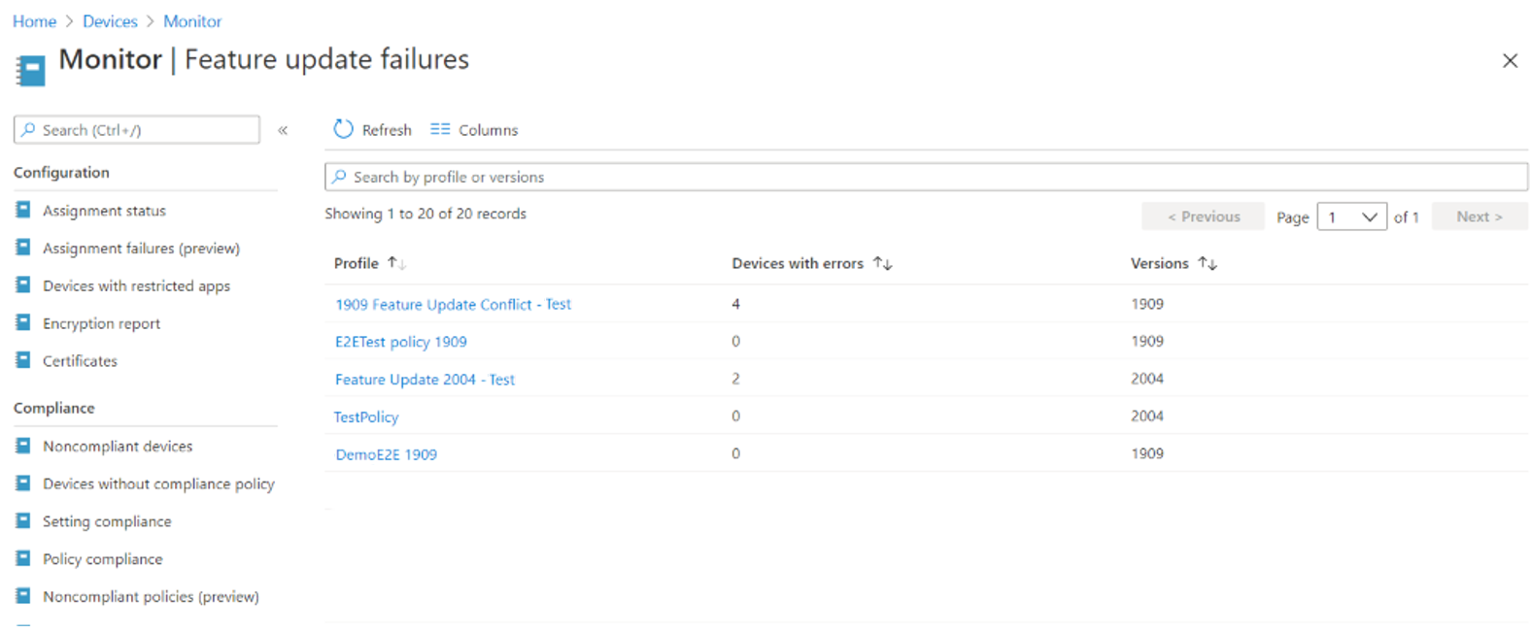The width and height of the screenshot is (1531, 633).
Task: Open the TestPolicy profile link
Action: (x=366, y=416)
